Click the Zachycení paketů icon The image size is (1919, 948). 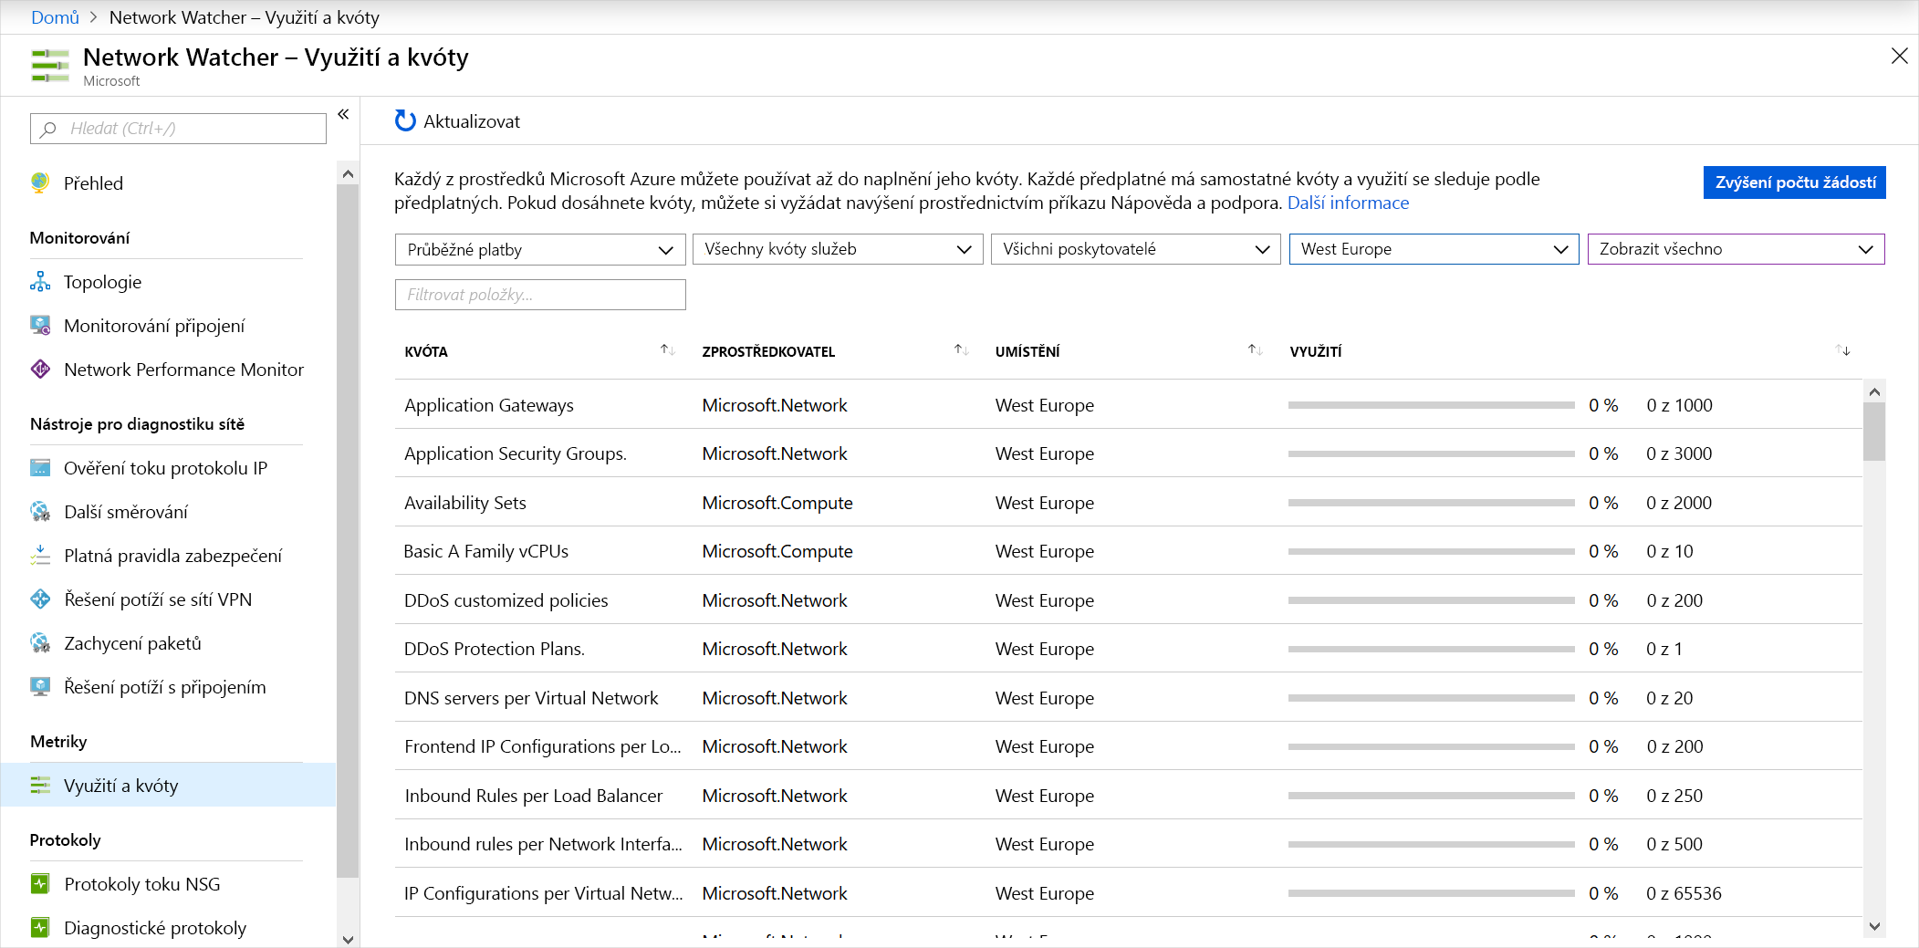pos(40,643)
